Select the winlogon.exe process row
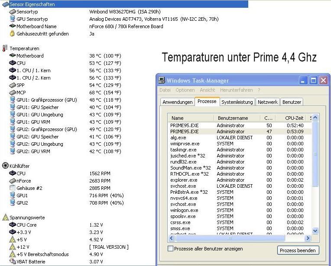This screenshot has height=266, width=331. pos(240,210)
